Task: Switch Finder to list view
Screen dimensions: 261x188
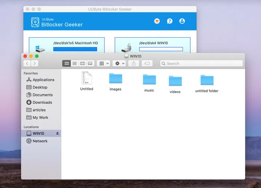Action: click(75, 63)
